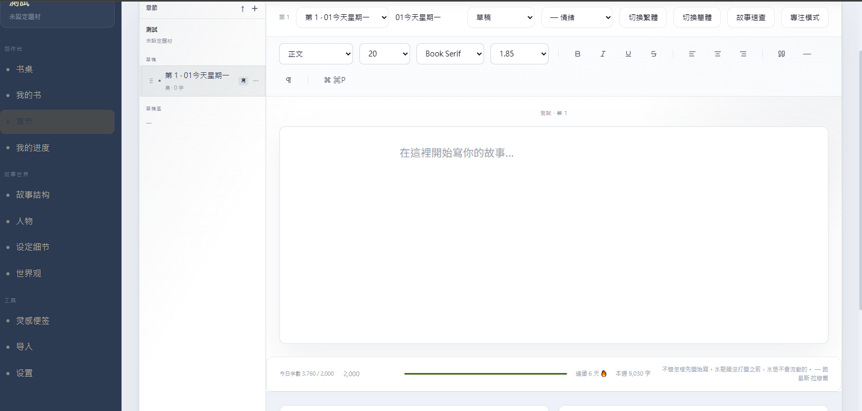862x411 pixels.
Task: Open the 1.85 line spacing dropdown
Action: pyautogui.click(x=520, y=54)
